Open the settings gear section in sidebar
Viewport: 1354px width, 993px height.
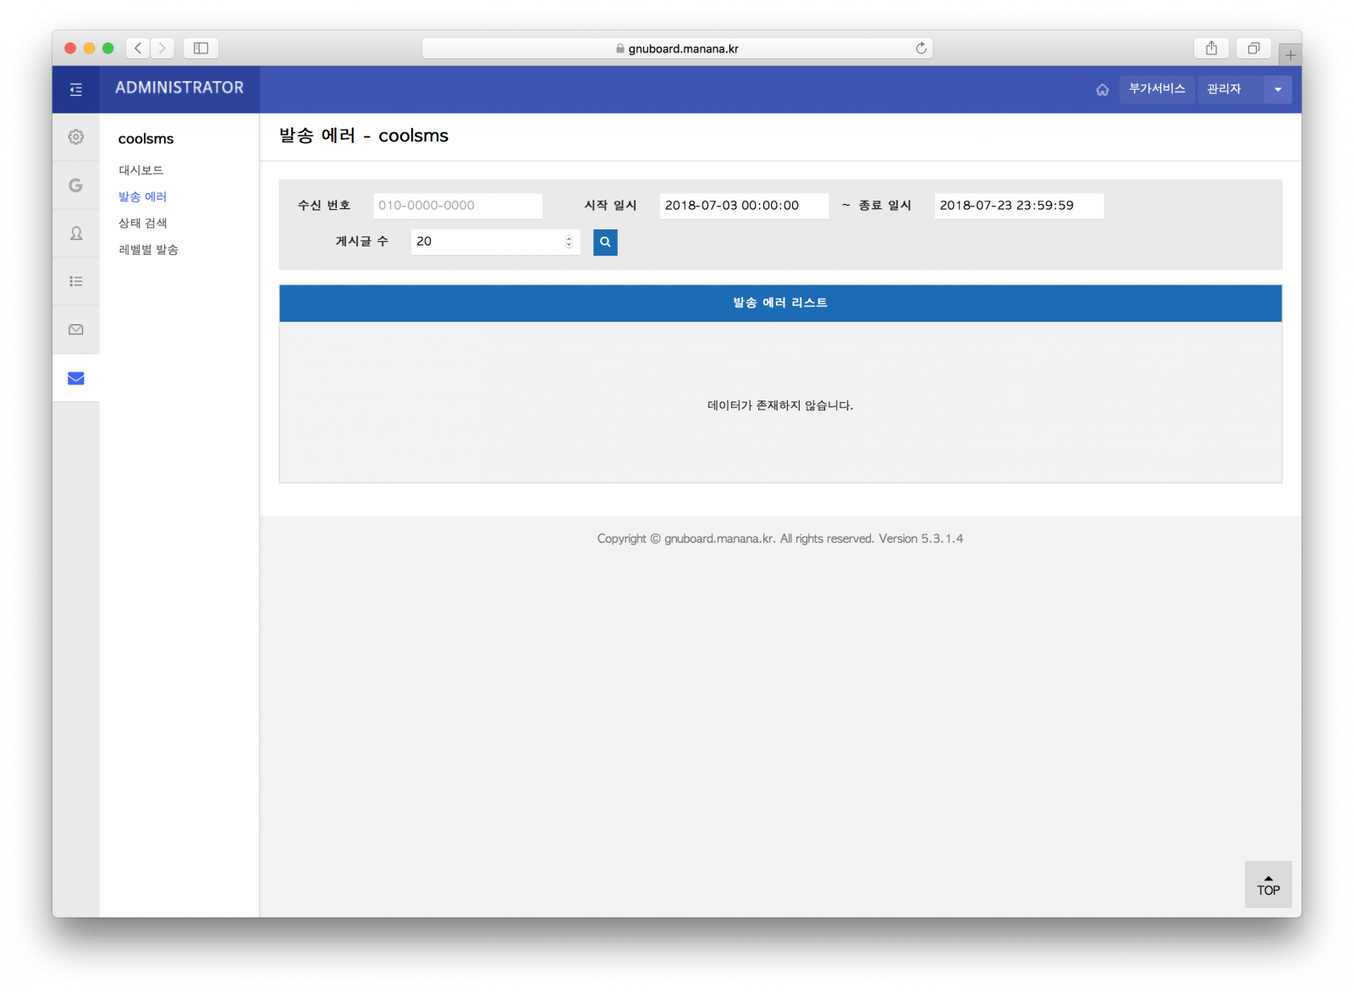click(75, 137)
